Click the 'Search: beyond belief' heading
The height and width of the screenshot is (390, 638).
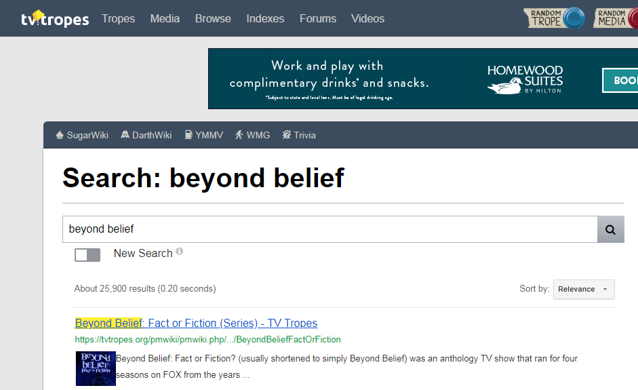[x=203, y=178]
